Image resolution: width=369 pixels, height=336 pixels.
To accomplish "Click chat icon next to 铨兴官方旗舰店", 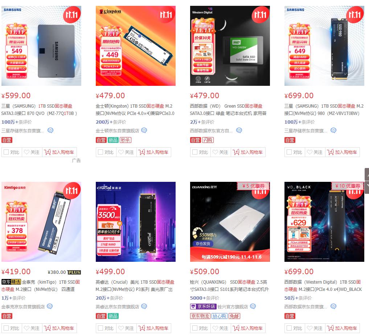I will [253, 306].
